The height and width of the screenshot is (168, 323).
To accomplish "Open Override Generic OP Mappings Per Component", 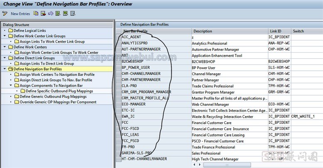I will coord(58,102).
